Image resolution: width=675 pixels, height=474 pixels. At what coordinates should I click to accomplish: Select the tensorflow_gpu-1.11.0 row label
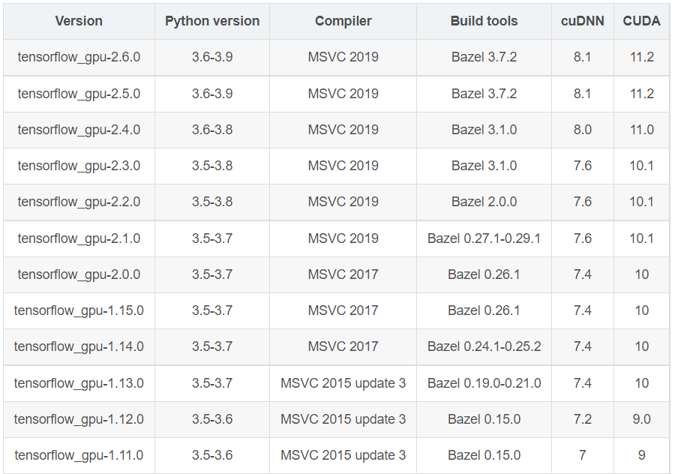(x=79, y=455)
